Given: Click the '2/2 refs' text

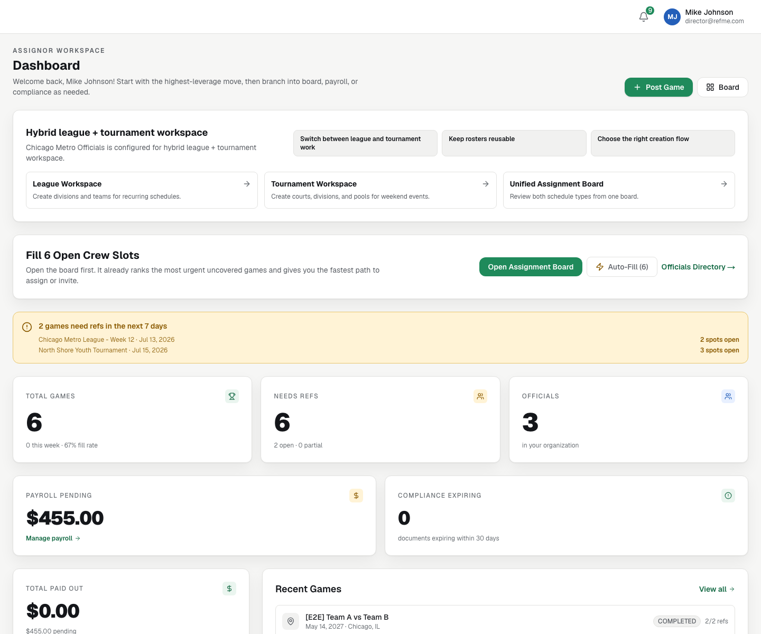Looking at the screenshot, I should pyautogui.click(x=717, y=621).
